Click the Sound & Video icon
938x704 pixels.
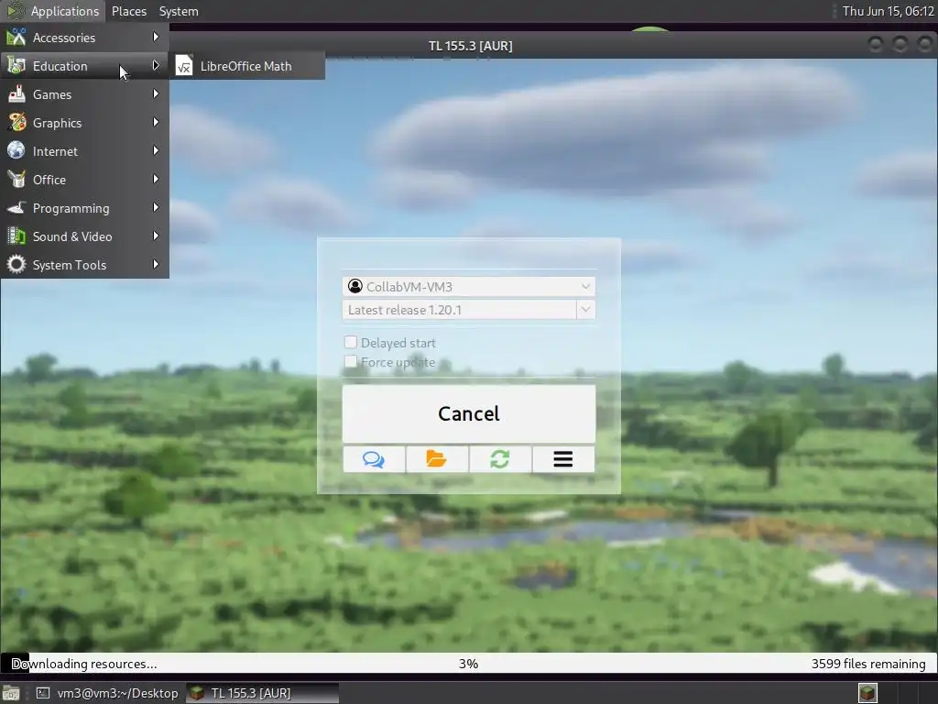click(x=16, y=236)
